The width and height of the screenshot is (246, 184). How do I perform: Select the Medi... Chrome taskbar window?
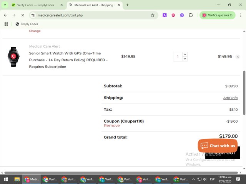(32, 179)
